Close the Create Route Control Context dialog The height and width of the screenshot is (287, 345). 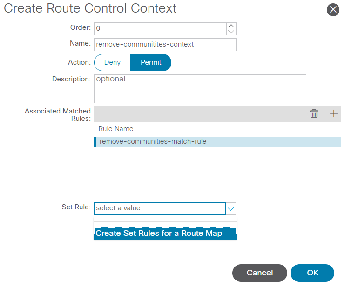coord(333,10)
